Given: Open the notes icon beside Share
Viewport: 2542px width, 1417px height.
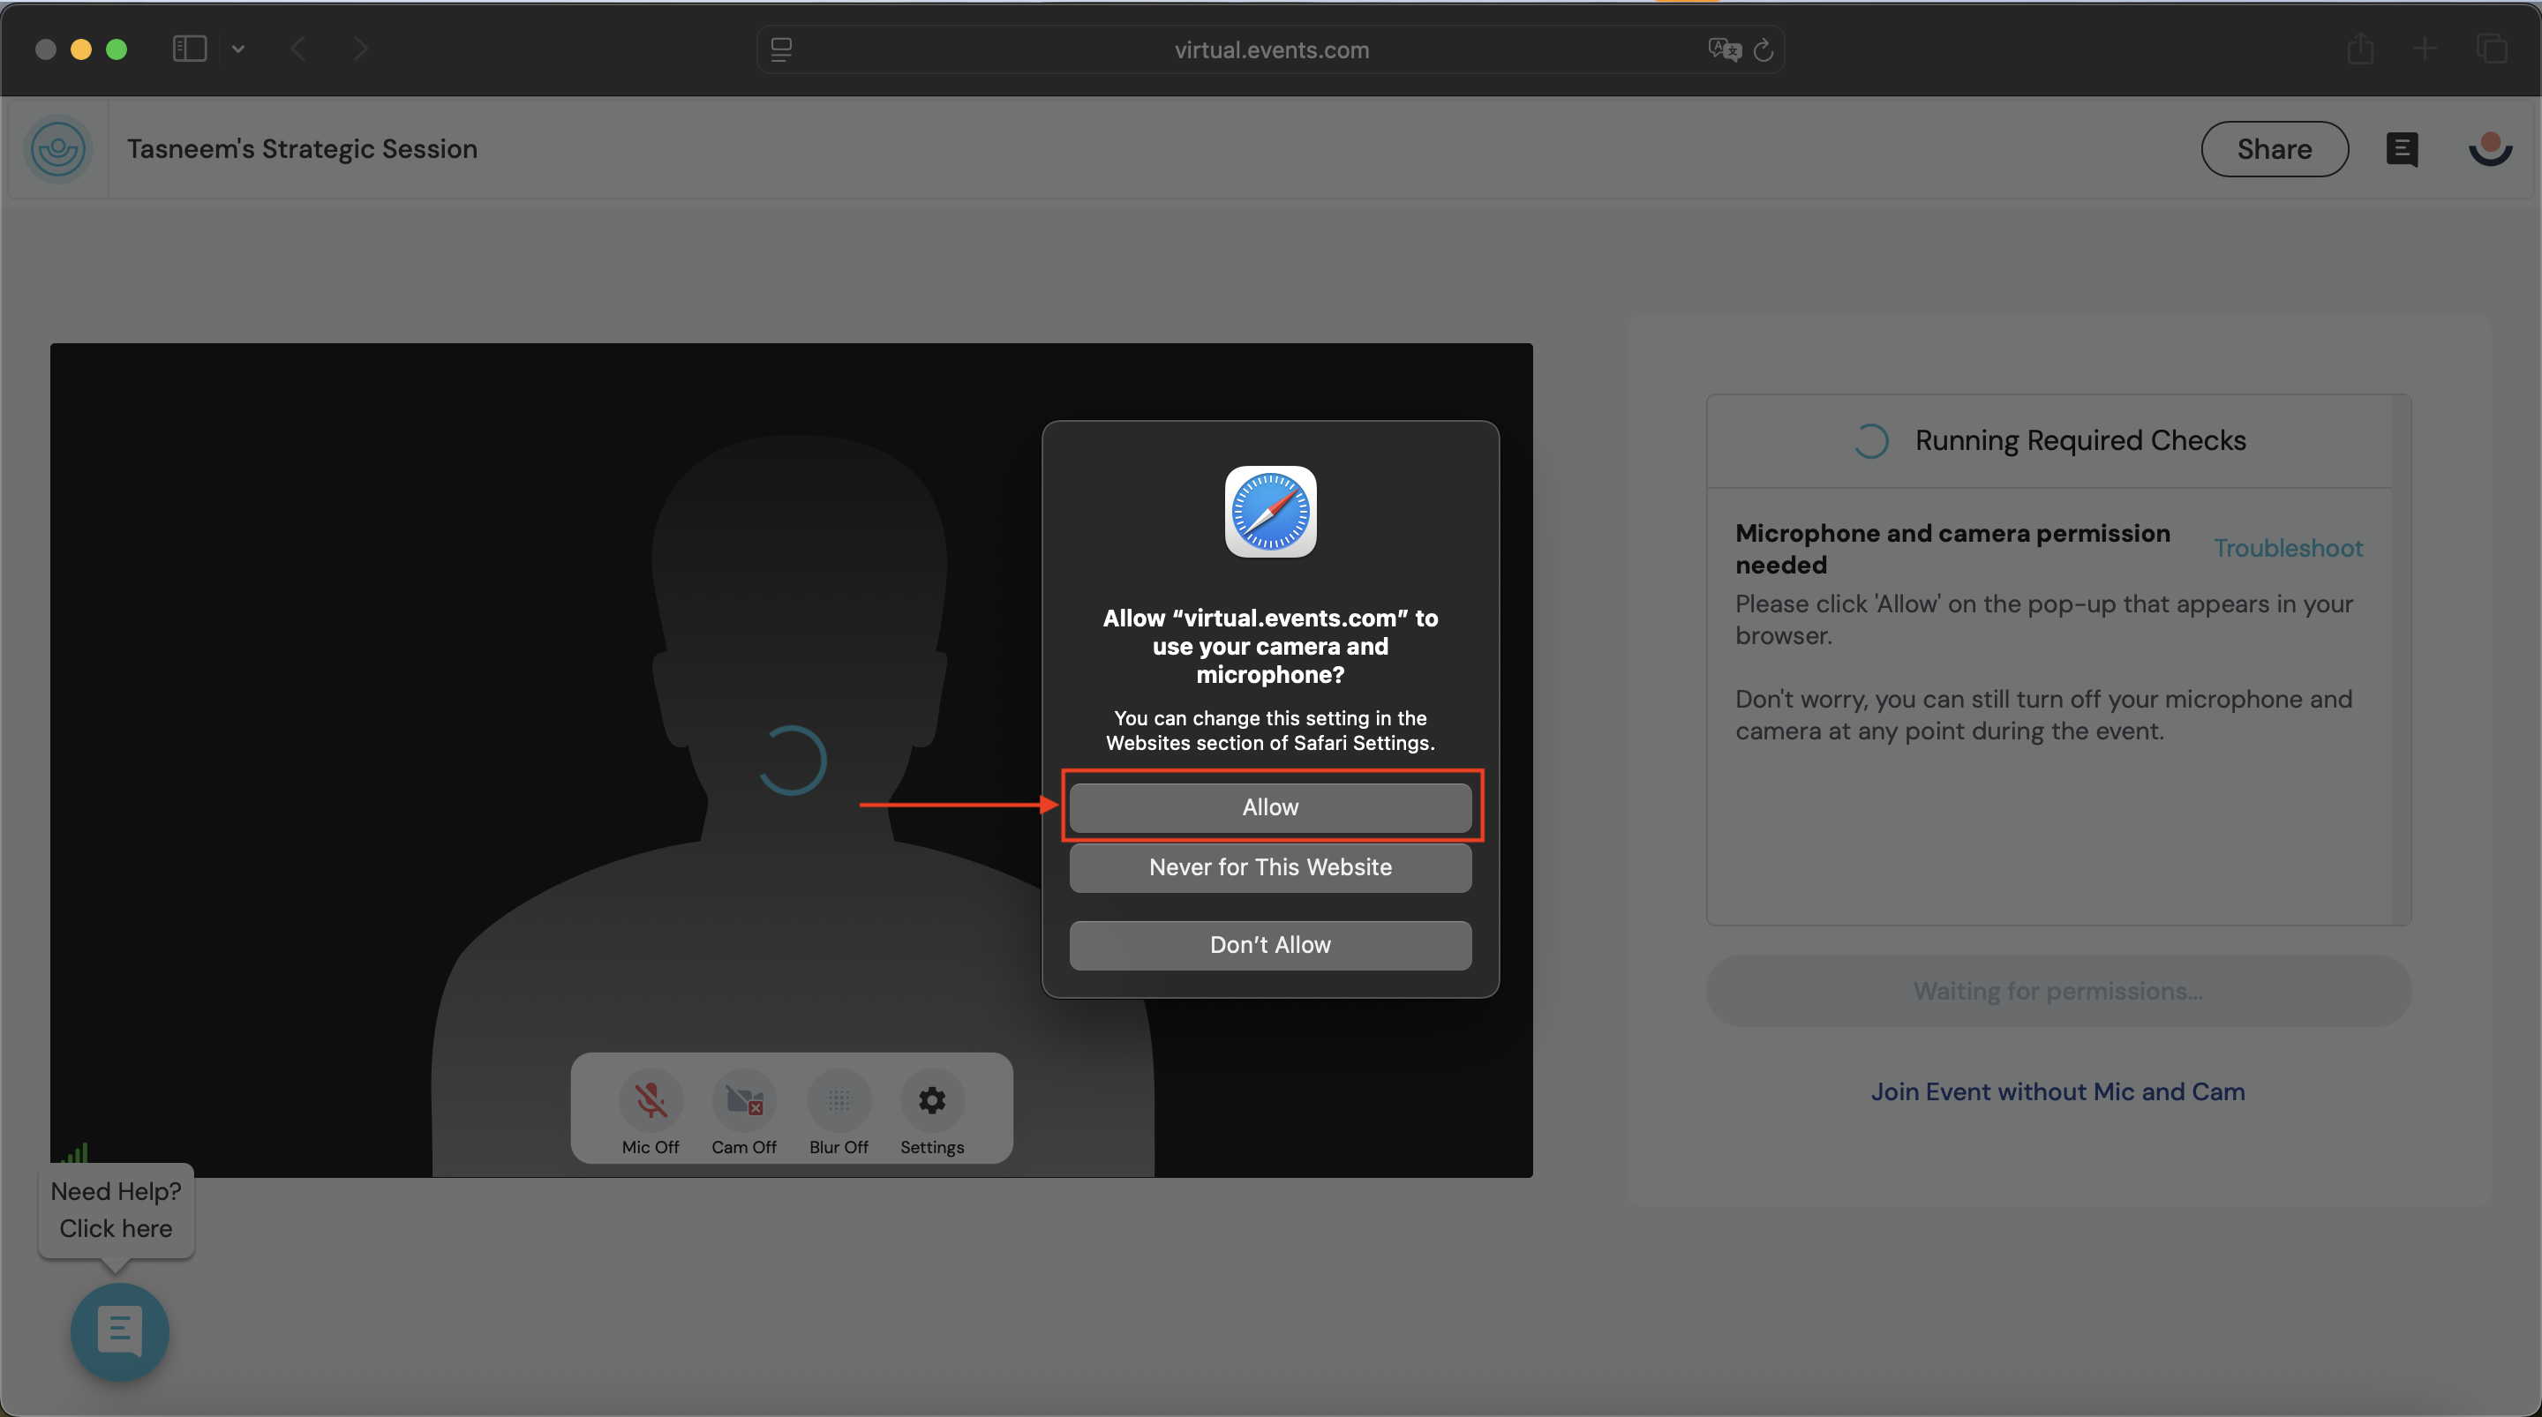Looking at the screenshot, I should click(x=2402, y=149).
